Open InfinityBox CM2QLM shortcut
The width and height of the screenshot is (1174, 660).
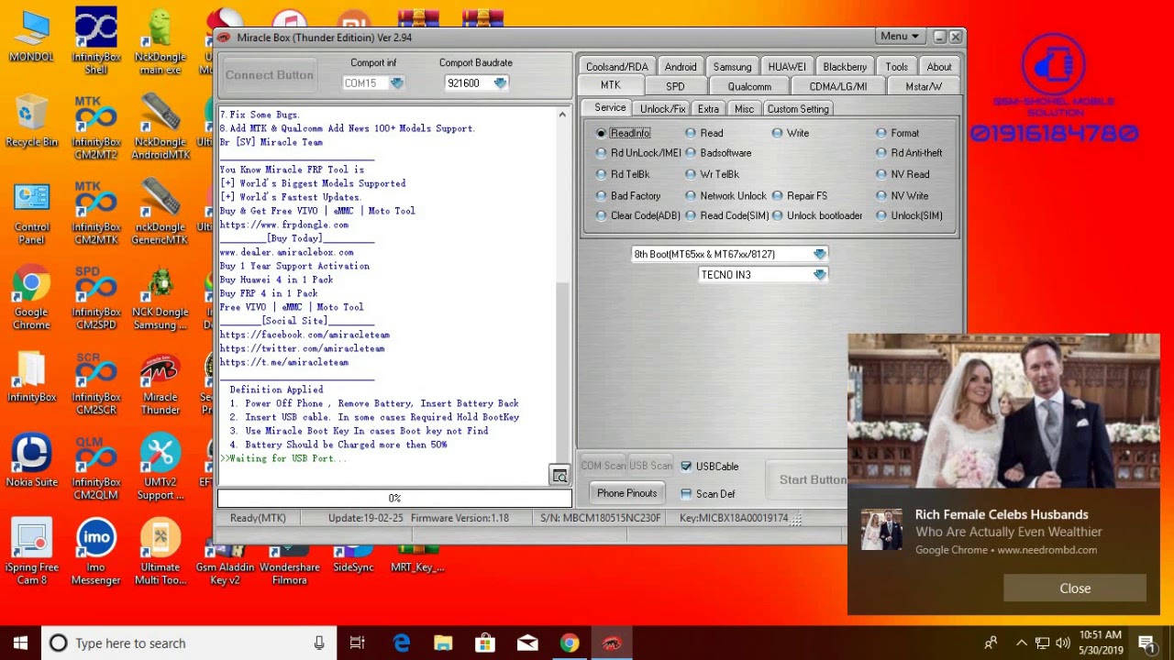(96, 468)
